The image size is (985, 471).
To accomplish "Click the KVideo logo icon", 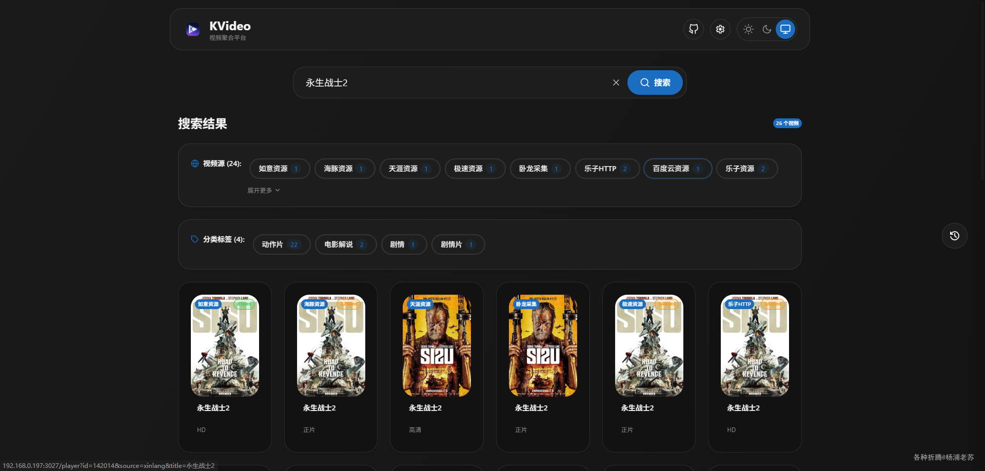I will point(193,30).
